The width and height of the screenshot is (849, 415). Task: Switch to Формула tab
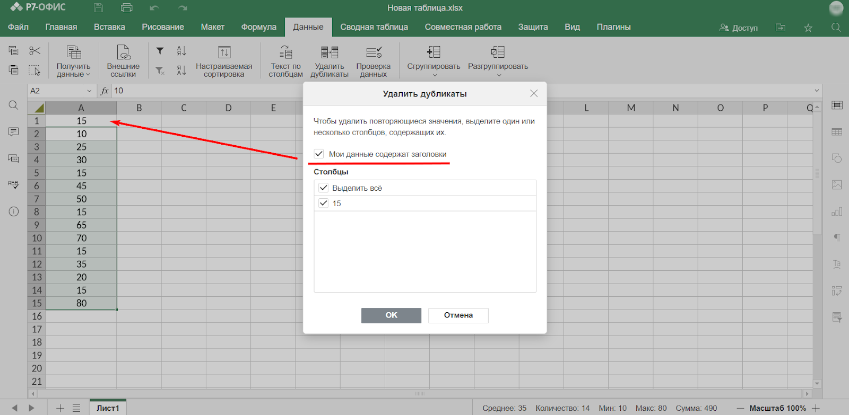[258, 27]
